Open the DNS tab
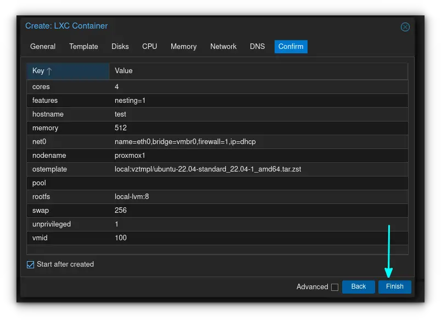The image size is (441, 320). [x=258, y=47]
